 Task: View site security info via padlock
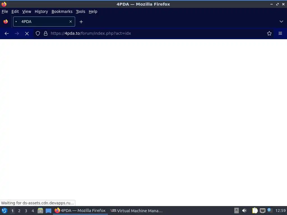pos(46,33)
